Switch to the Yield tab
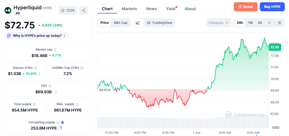Screen dimensions: 289x136 tap(171, 9)
